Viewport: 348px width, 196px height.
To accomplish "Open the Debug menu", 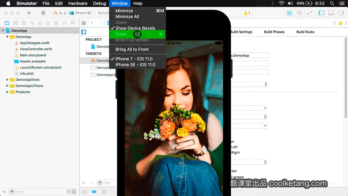I will coord(100,3).
